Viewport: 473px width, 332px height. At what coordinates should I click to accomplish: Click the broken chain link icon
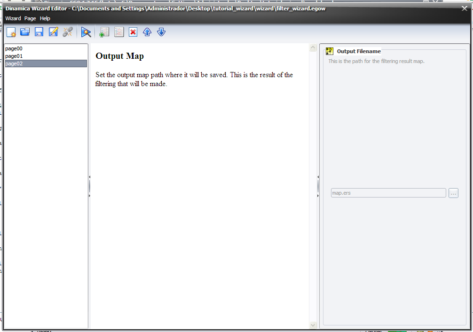(x=68, y=32)
